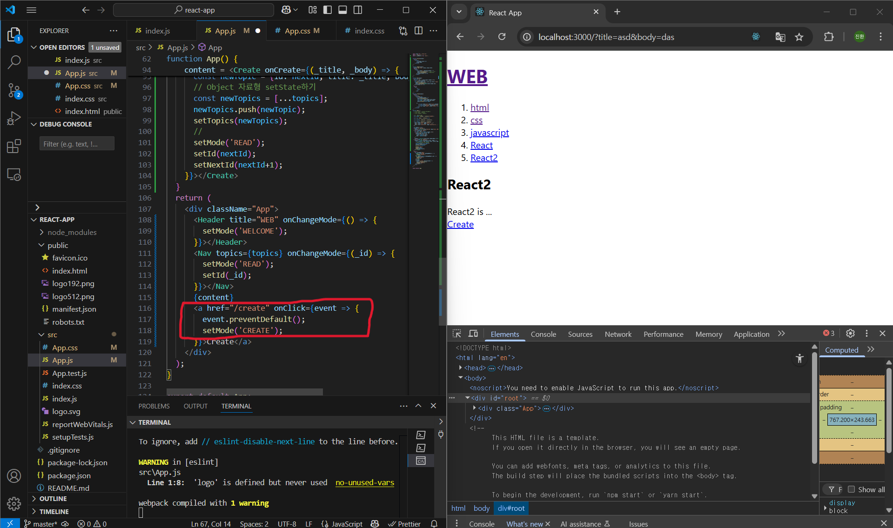Open the Extensions view
Screen dimensions: 893x528
pos(14,146)
